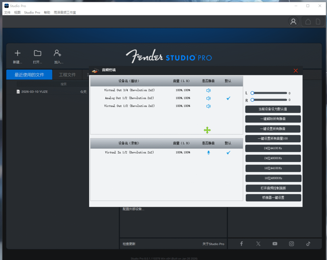Viewport: 327px width, 260px height.
Task: Click the 打开音频控制面板 button
Action: tap(273, 188)
